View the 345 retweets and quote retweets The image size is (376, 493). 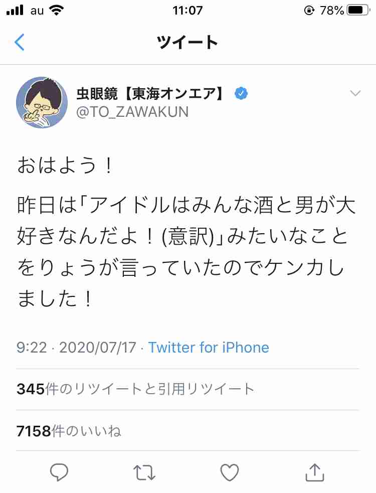tap(135, 389)
